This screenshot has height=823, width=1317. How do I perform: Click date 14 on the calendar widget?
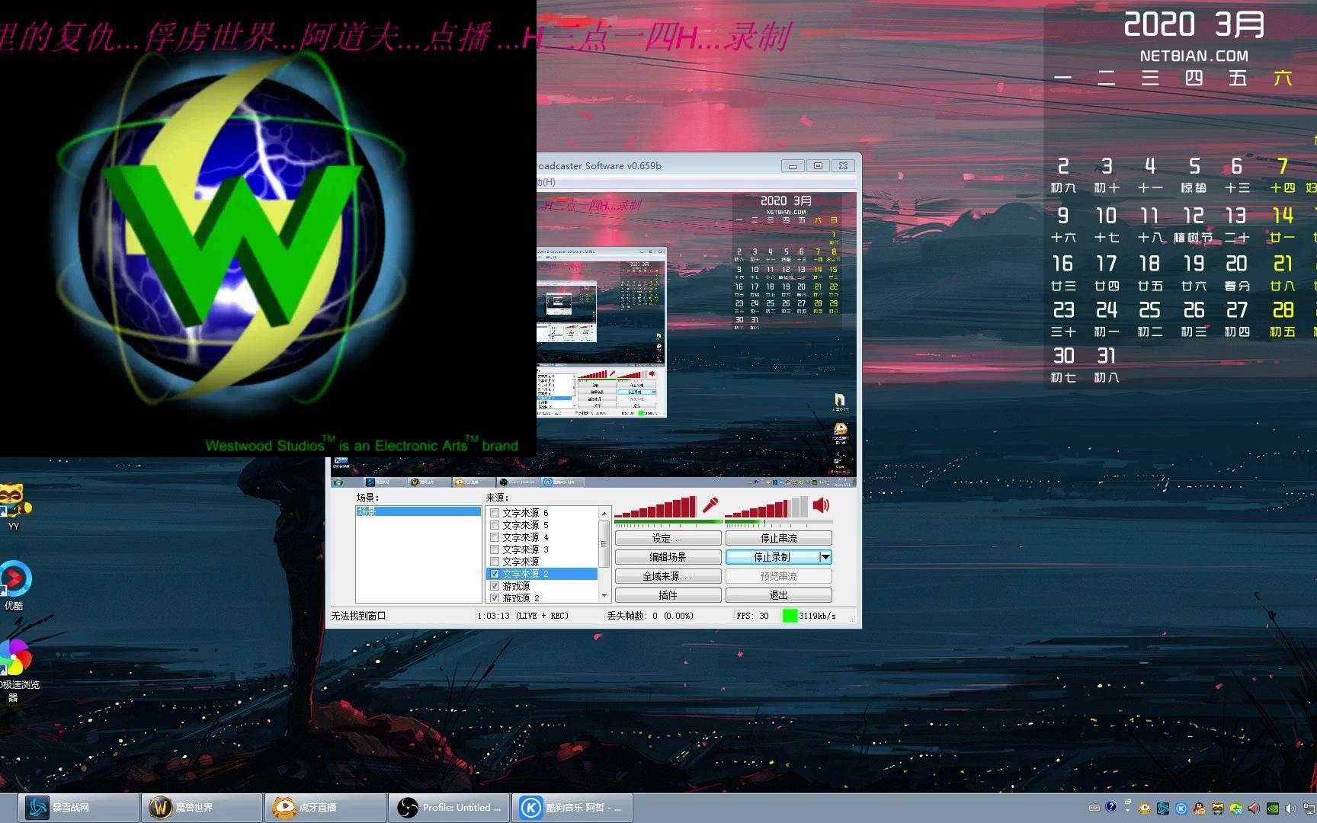coord(1283,223)
